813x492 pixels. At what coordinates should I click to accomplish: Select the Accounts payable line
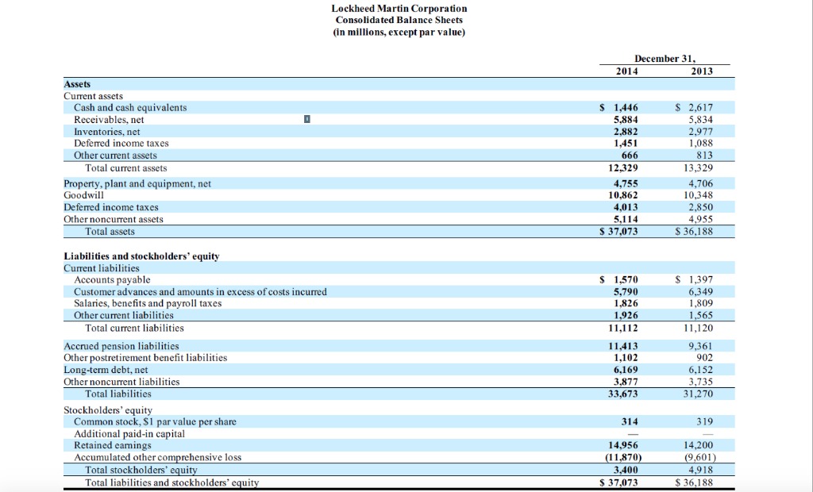113,279
